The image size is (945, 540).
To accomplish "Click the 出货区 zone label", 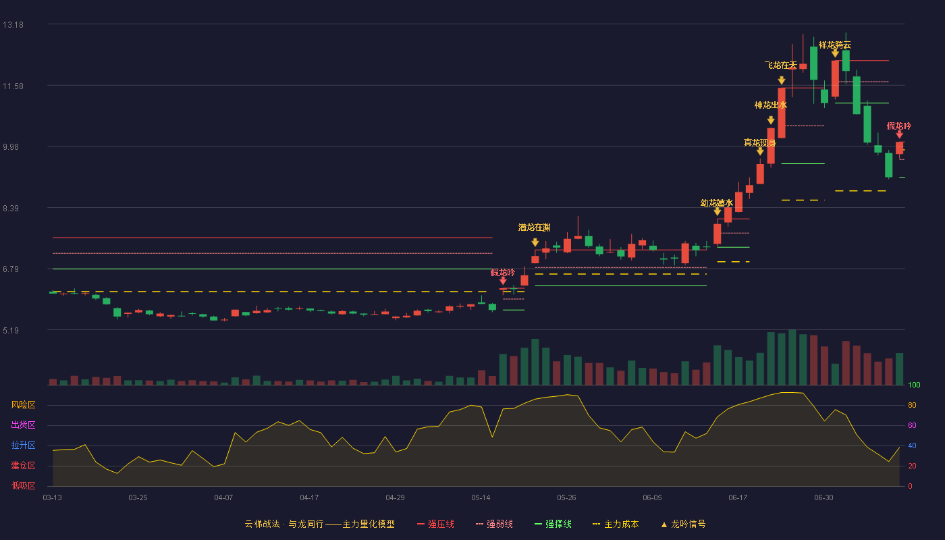I will click(x=23, y=425).
